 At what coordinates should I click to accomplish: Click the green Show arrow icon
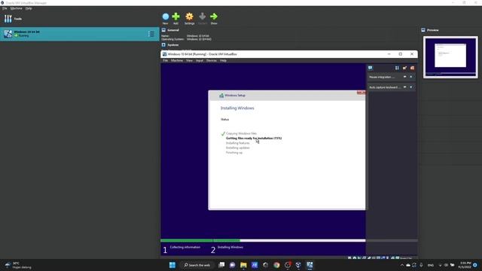pyautogui.click(x=214, y=17)
